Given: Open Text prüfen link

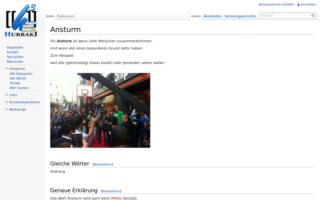Looking at the screenshot, I should click(15, 57).
